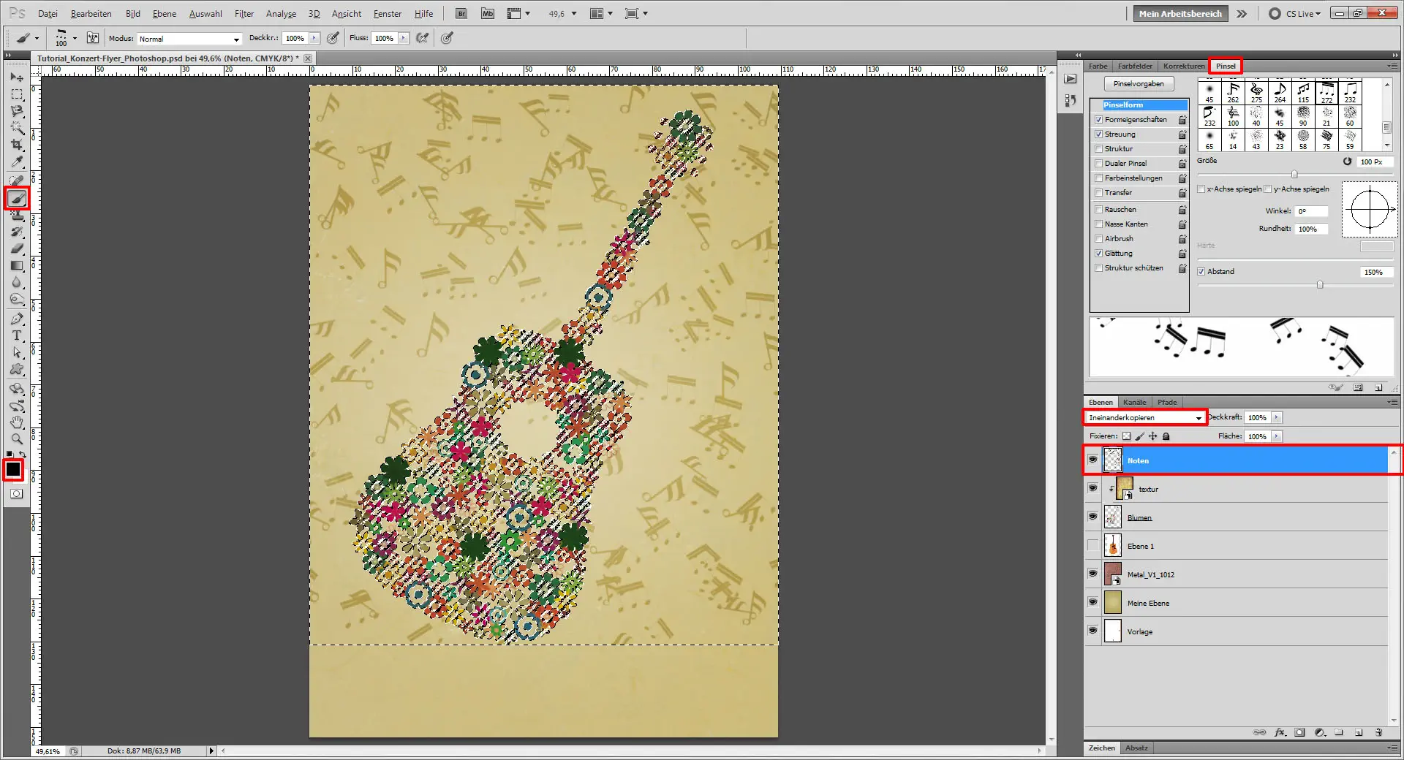The height and width of the screenshot is (760, 1404).
Task: Select the Noten layer thumbnail
Action: point(1112,460)
